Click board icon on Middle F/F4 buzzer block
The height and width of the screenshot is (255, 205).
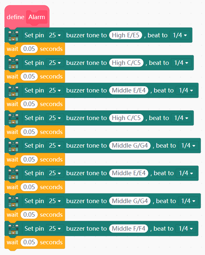click(13, 229)
